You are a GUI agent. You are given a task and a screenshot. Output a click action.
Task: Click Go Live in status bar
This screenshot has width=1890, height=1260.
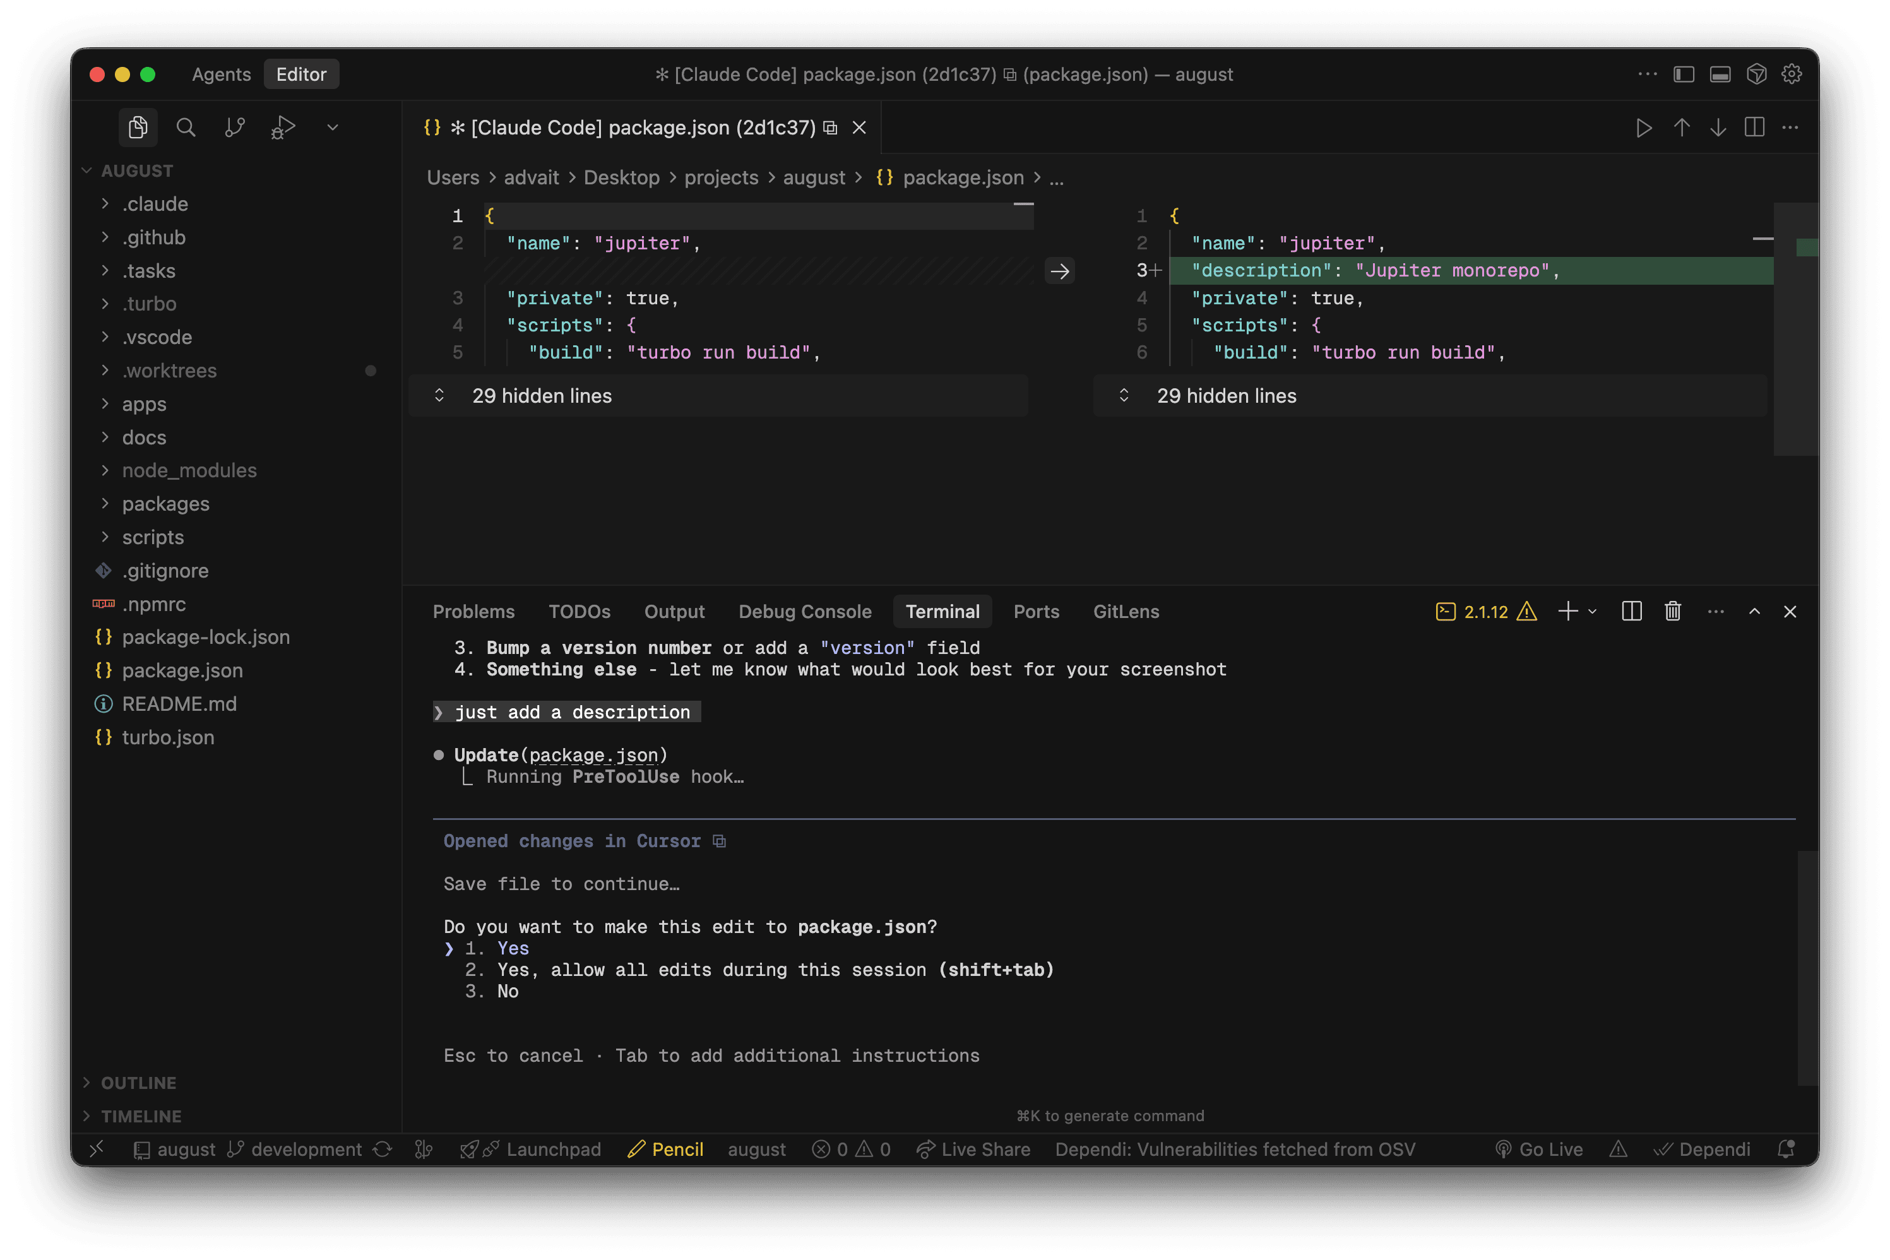[1539, 1149]
